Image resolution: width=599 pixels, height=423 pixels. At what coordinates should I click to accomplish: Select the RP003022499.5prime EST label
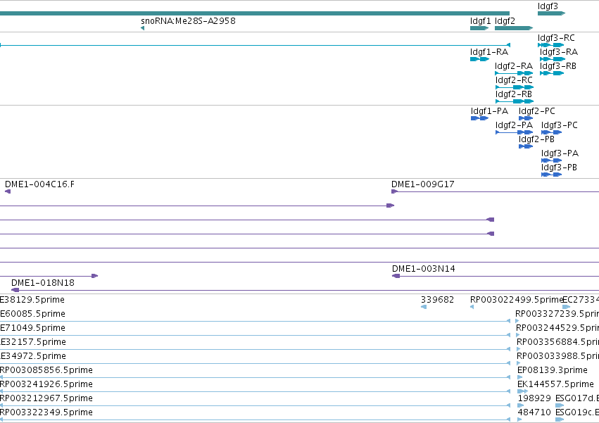pos(517,300)
